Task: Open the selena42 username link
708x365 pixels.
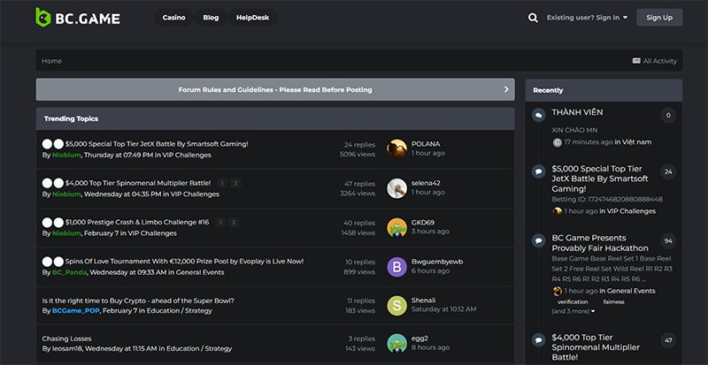Action: [x=426, y=183]
